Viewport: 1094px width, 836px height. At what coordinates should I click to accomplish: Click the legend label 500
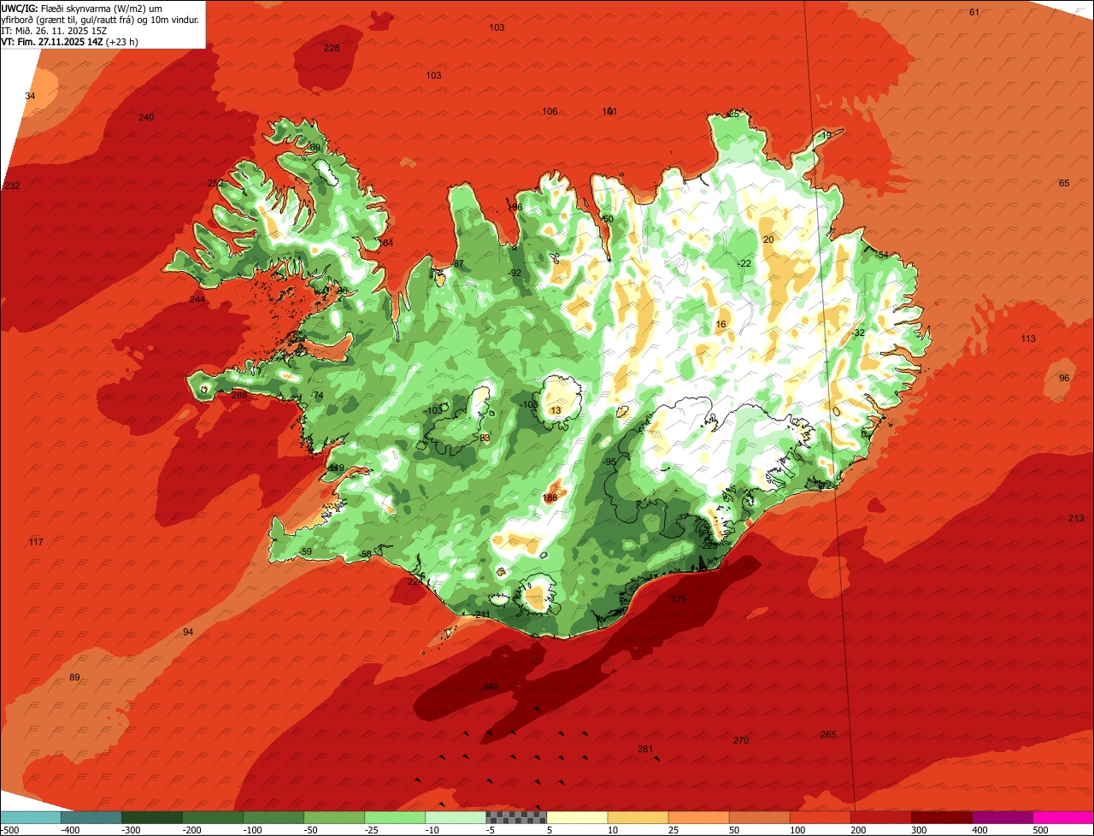[1040, 829]
